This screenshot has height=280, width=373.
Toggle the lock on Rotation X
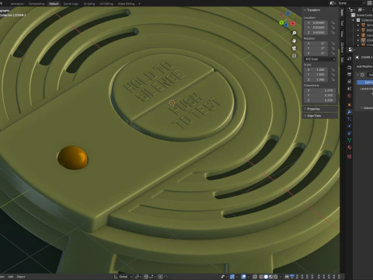tap(333, 44)
